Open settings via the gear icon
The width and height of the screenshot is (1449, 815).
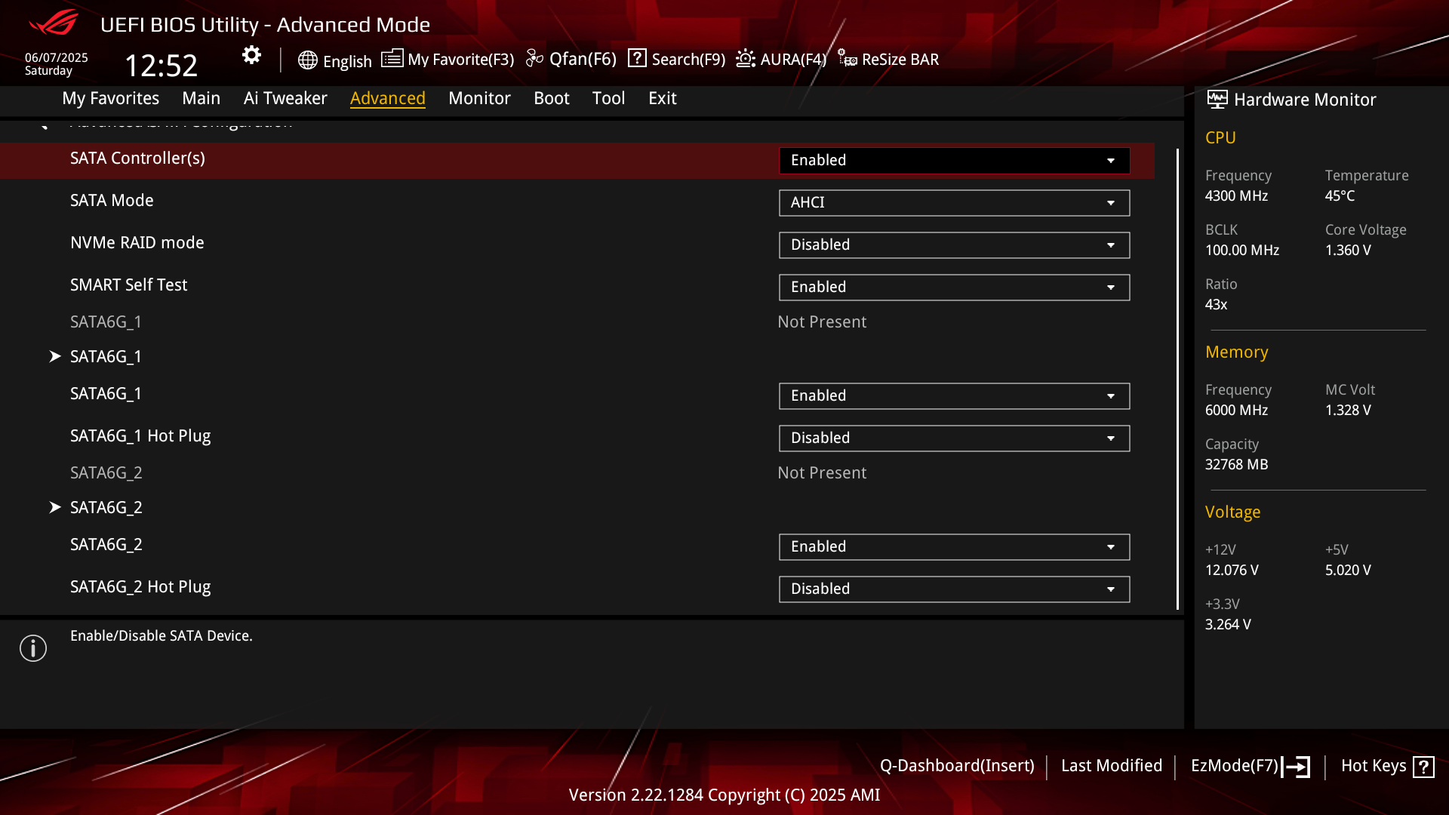point(251,55)
